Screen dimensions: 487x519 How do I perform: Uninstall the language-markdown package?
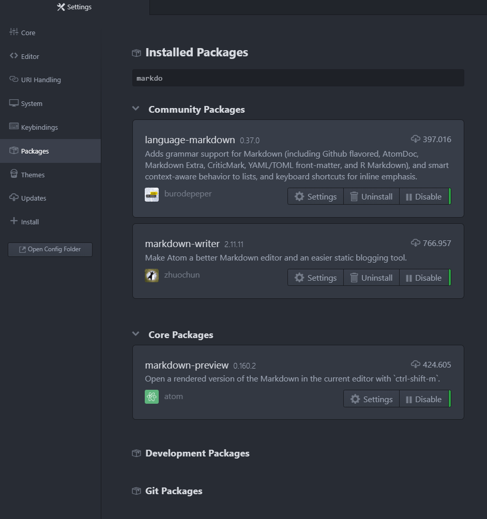pyautogui.click(x=371, y=196)
